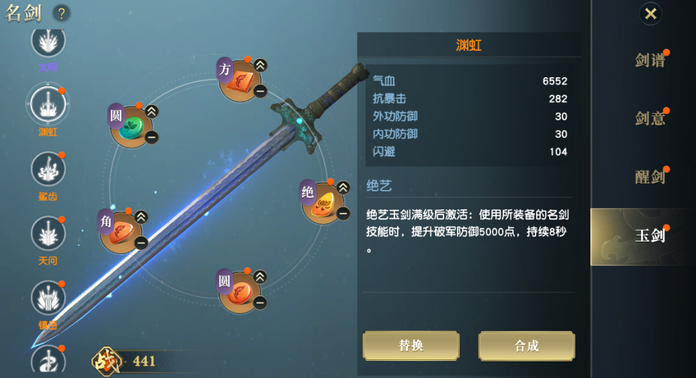Choose the 天问 sword in sidebar

tap(48, 234)
